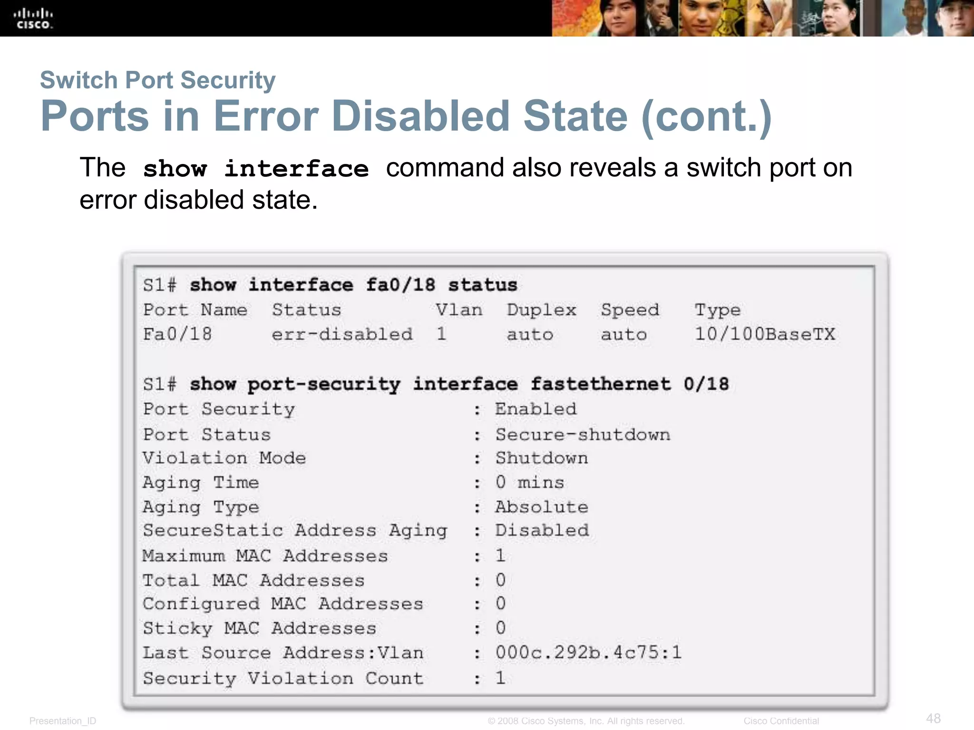Click the 'Cisco Confidential' footer label
974x730 pixels.
[x=781, y=721]
